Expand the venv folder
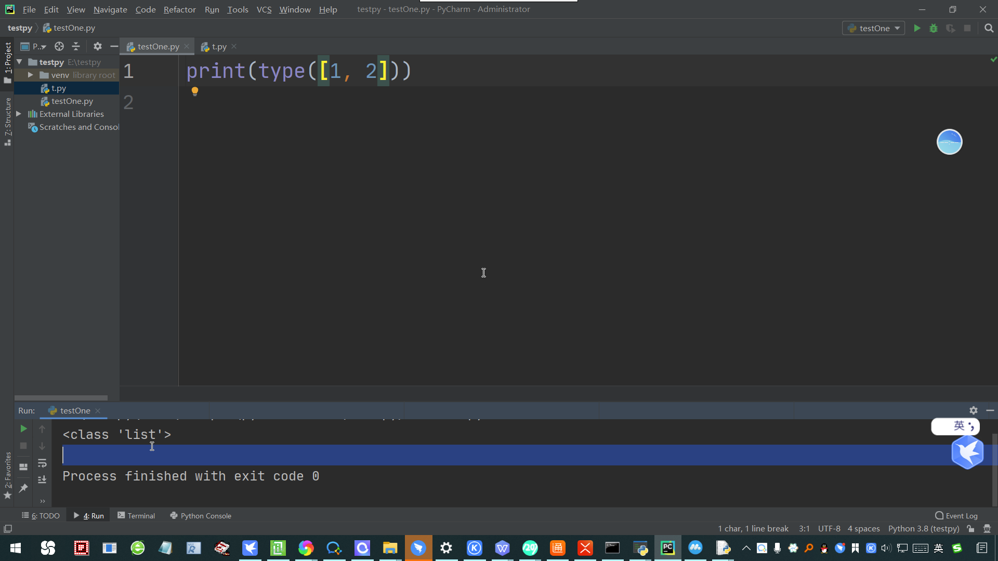The height and width of the screenshot is (561, 998). [30, 75]
